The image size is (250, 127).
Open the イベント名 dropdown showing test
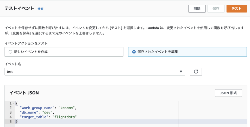point(95,72)
